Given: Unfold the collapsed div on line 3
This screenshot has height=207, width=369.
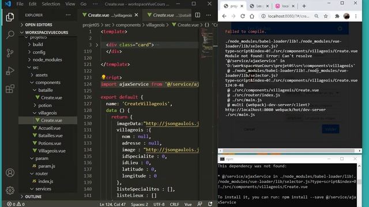Looking at the screenshot, I should tap(97, 45).
